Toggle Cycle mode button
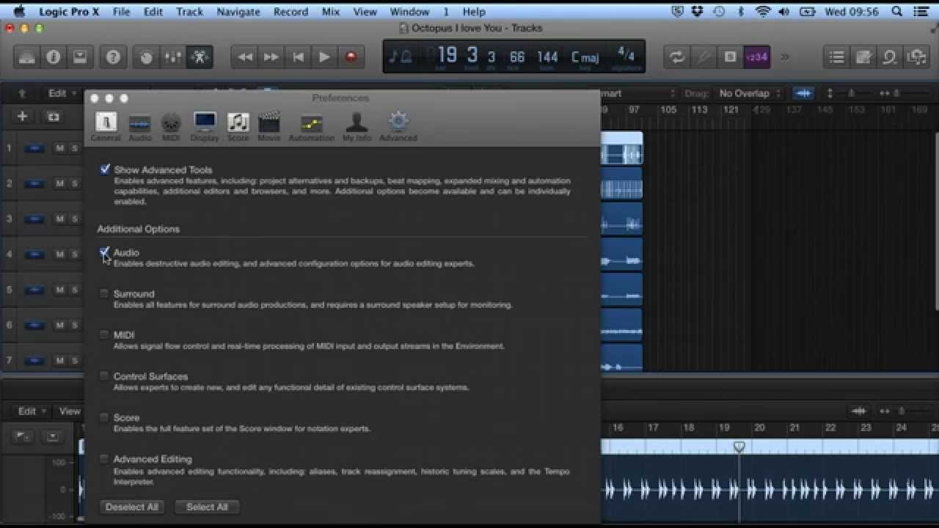This screenshot has height=528, width=939. [x=677, y=57]
